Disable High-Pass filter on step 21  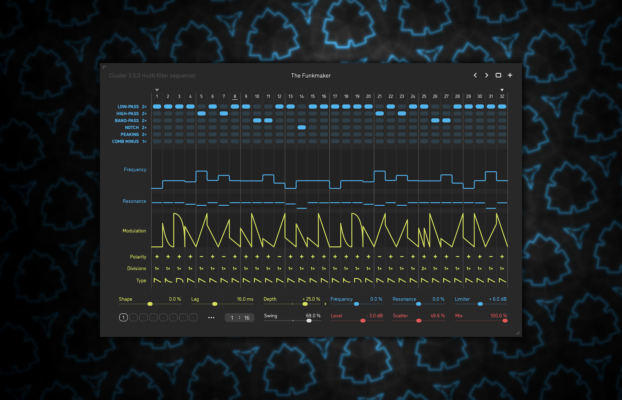click(x=379, y=113)
